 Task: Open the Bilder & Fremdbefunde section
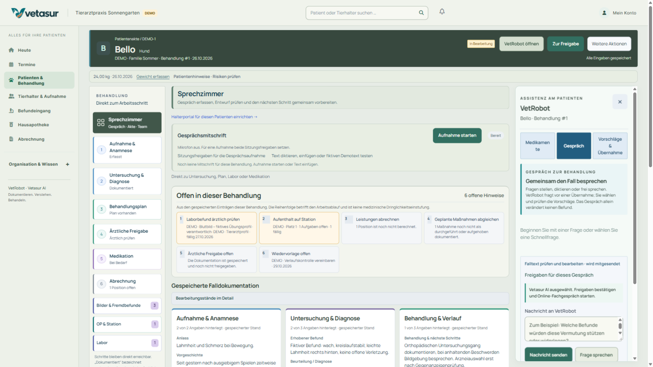[127, 305]
